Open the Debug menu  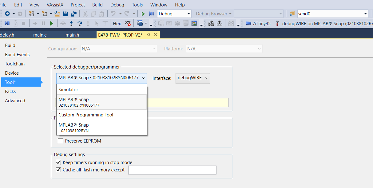point(117,5)
